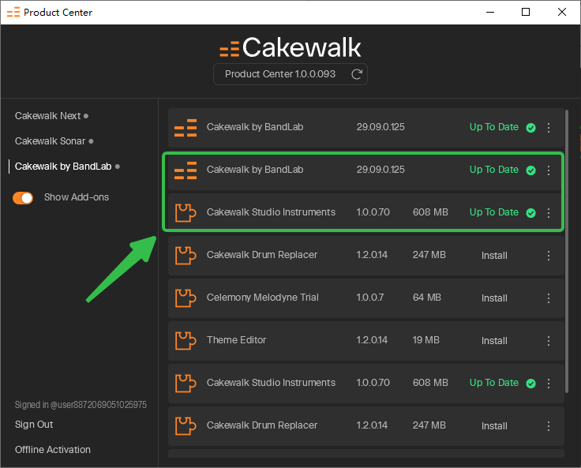
Task: Click Sign Out
Action: point(34,425)
